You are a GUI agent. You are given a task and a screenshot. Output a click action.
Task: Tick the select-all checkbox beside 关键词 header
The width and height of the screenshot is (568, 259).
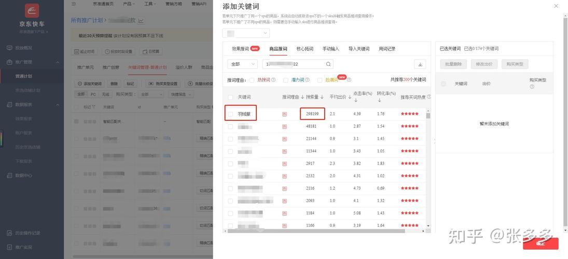[230, 97]
